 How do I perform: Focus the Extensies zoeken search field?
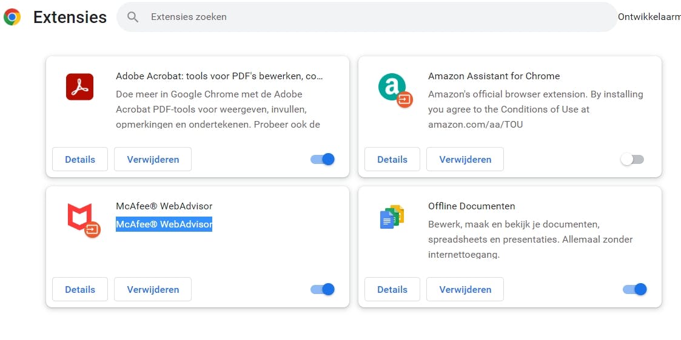[x=376, y=17]
